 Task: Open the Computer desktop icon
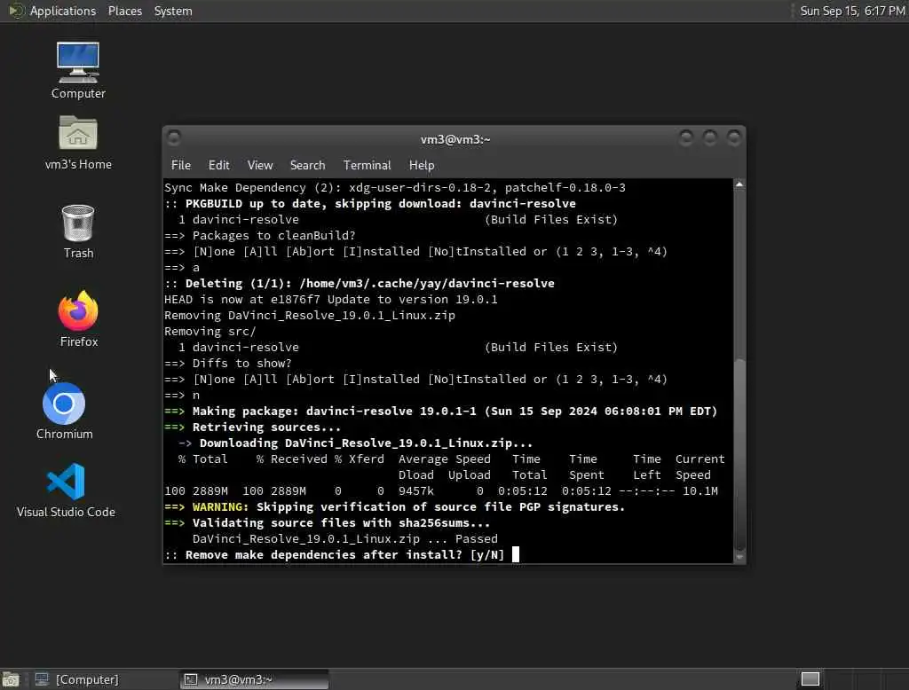point(78,70)
